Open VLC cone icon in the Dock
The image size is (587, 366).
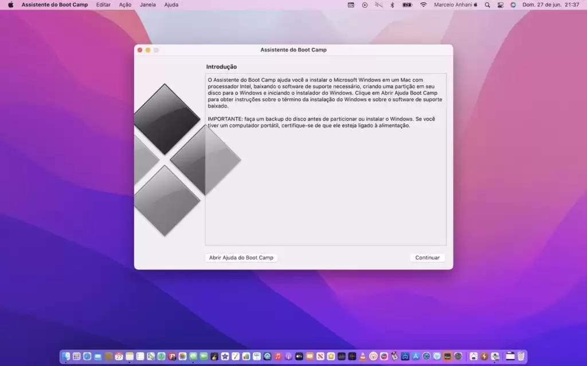click(x=363, y=357)
